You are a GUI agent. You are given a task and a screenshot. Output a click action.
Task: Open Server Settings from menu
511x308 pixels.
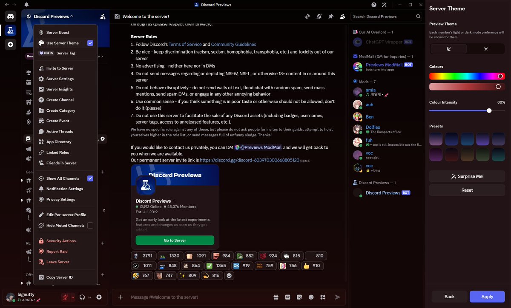coord(66,79)
